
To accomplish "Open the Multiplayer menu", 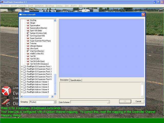I will point(39,6).
